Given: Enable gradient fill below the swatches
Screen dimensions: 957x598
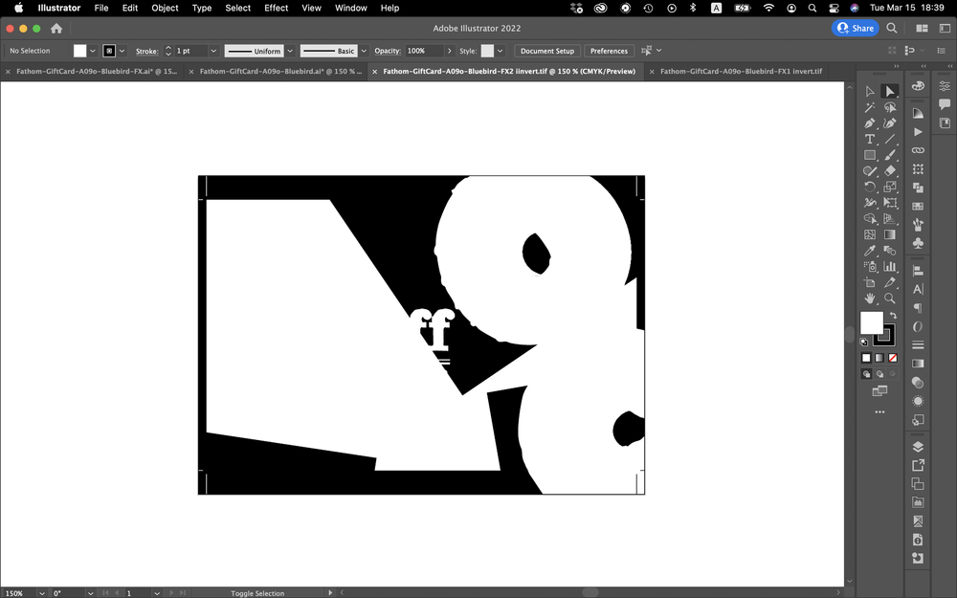Looking at the screenshot, I should (879, 358).
